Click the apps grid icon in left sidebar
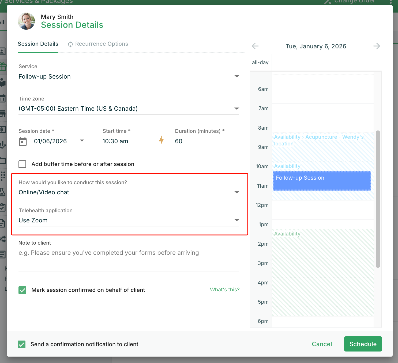 point(3,176)
